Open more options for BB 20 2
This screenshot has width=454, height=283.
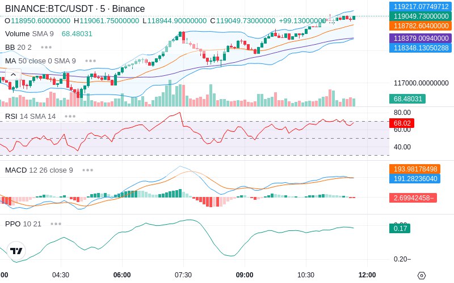point(47,47)
